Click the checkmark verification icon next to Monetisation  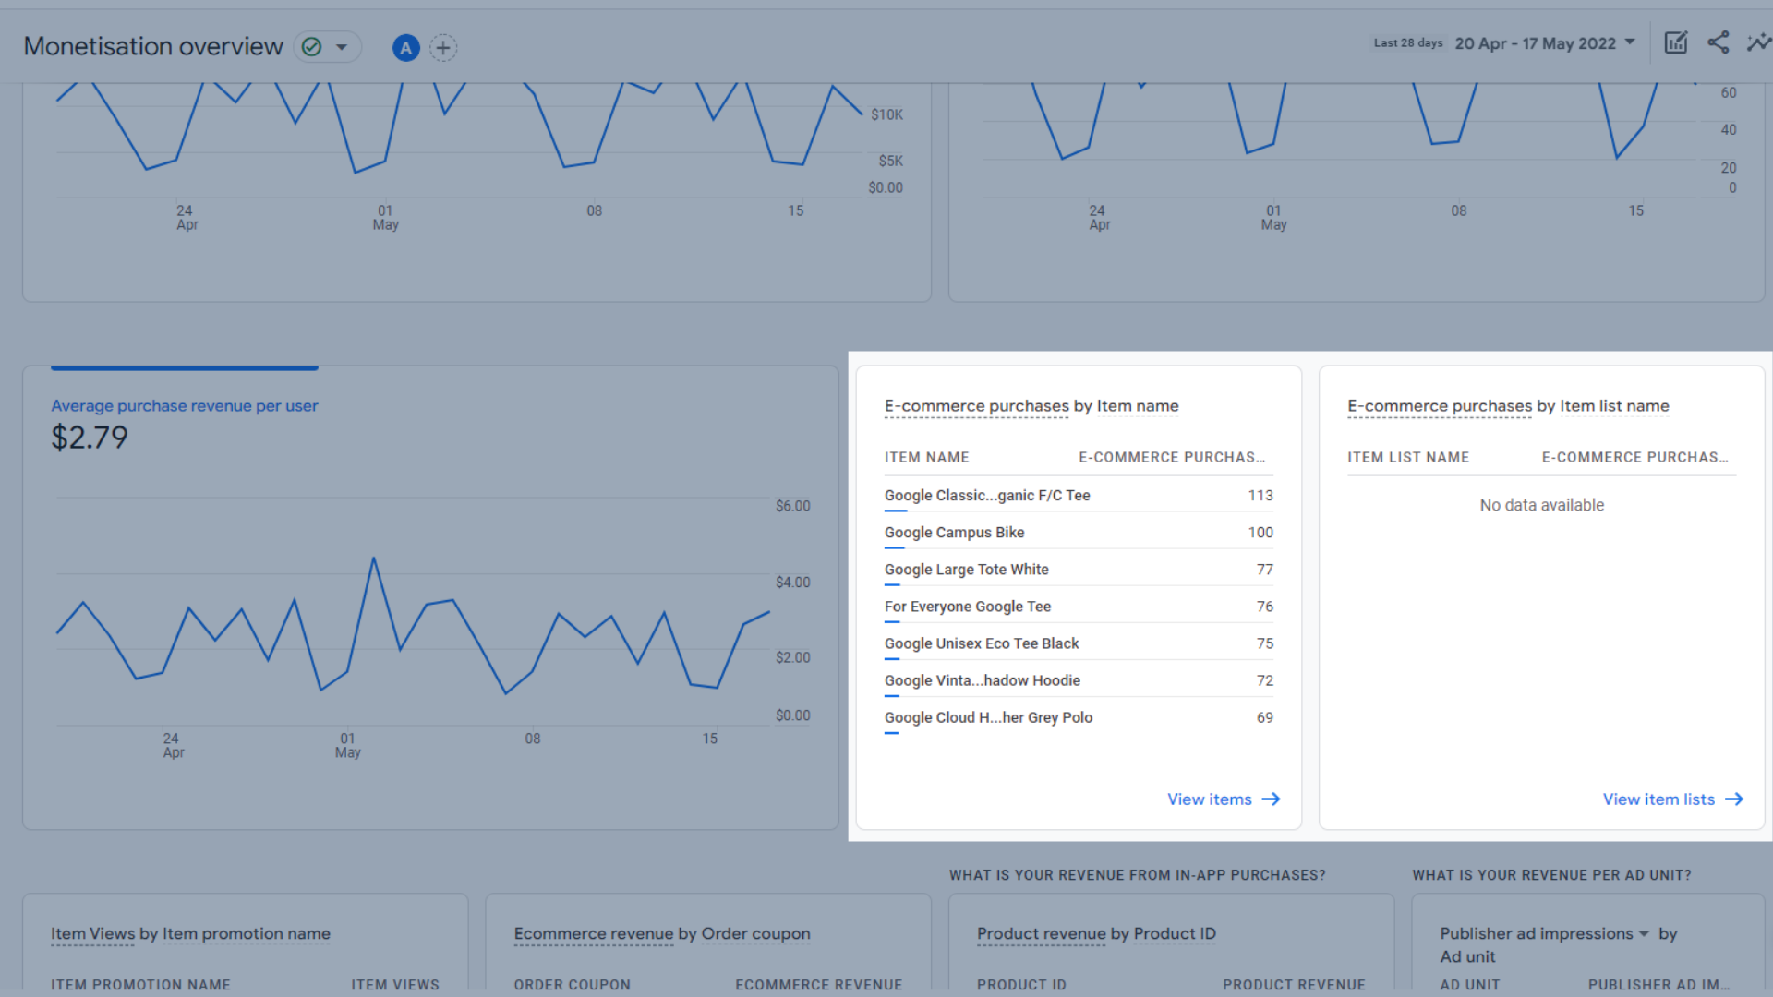[314, 46]
